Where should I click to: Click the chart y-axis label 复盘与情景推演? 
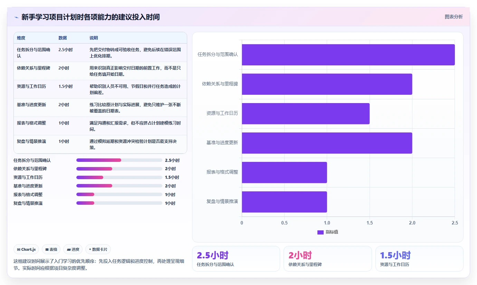tap(222, 201)
